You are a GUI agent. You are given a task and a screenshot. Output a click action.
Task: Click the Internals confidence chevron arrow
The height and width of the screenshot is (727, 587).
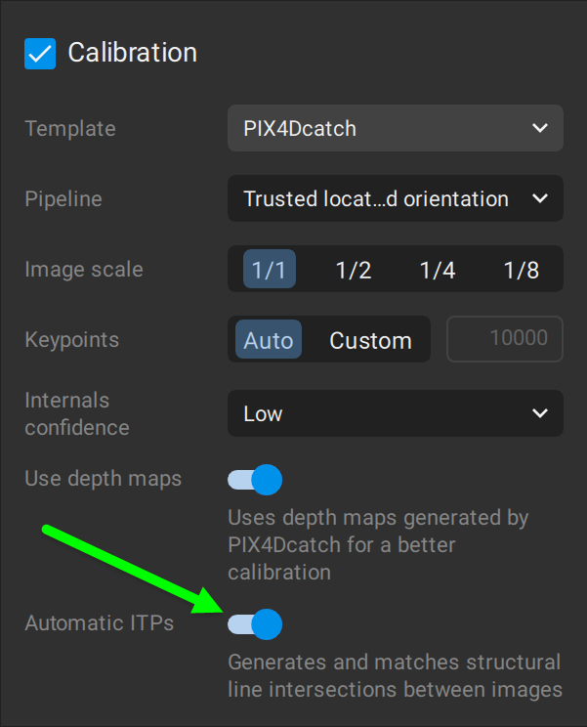pyautogui.click(x=540, y=413)
